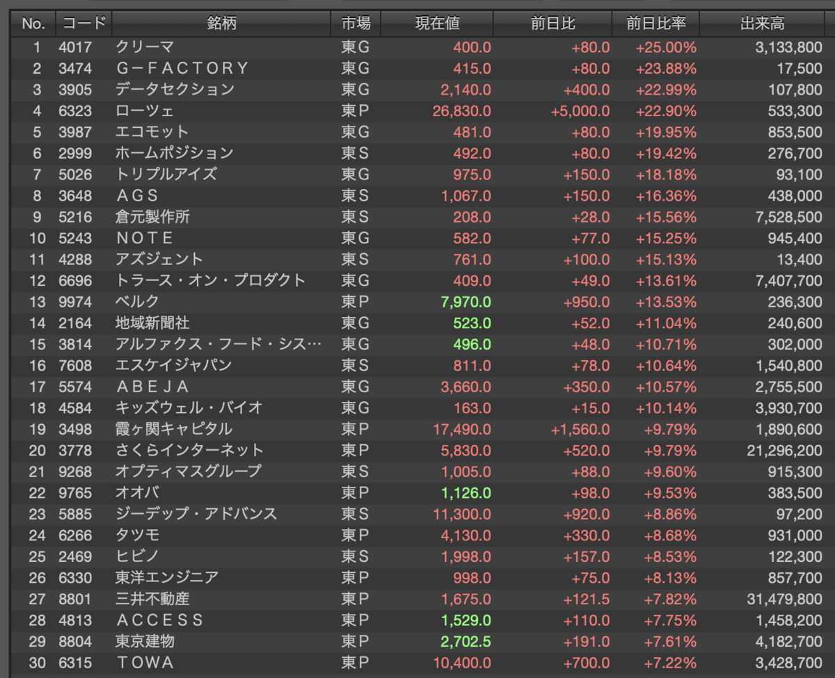The image size is (835, 678).
Task: Select the 東洋エンジニア stock name
Action: [167, 577]
